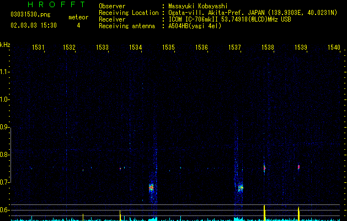Click the ICOM IC-706mkII receiver text
This screenshot has width=347, height=221.
click(229, 19)
